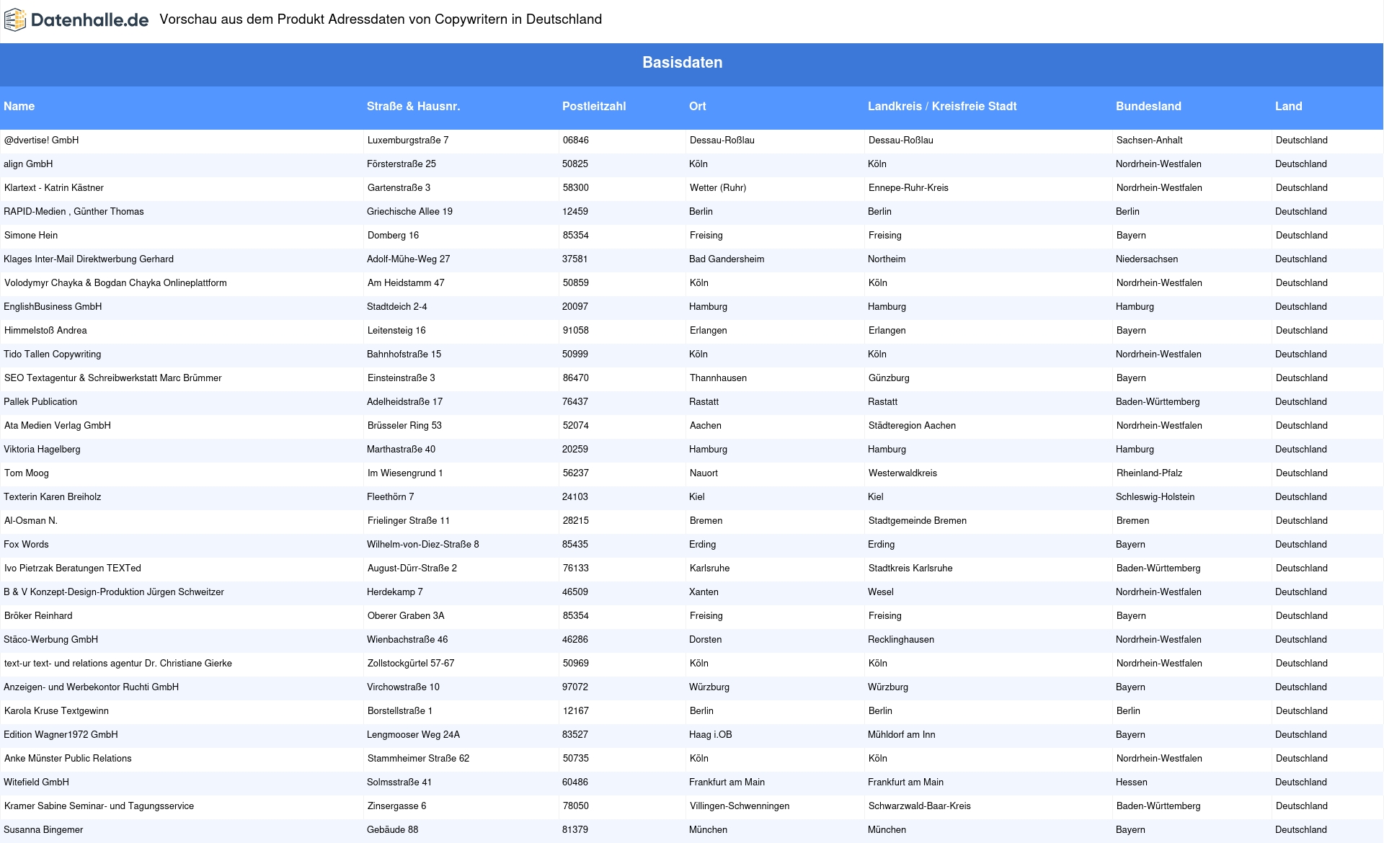The image size is (1384, 843).
Task: Select Anzeigen- und Werbekontor Ruchti GmbH
Action: (91, 687)
